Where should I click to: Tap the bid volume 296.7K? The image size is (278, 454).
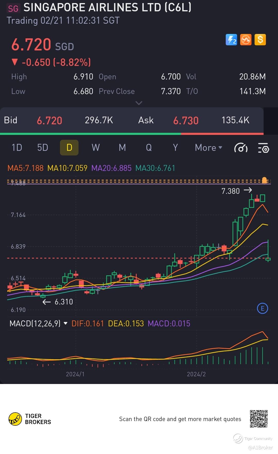coord(99,120)
